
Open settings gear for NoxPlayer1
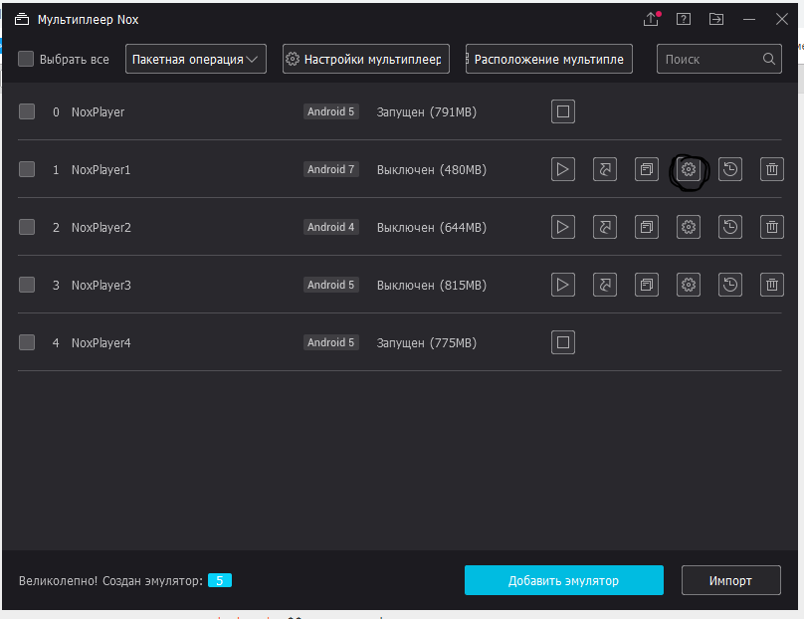(x=689, y=169)
